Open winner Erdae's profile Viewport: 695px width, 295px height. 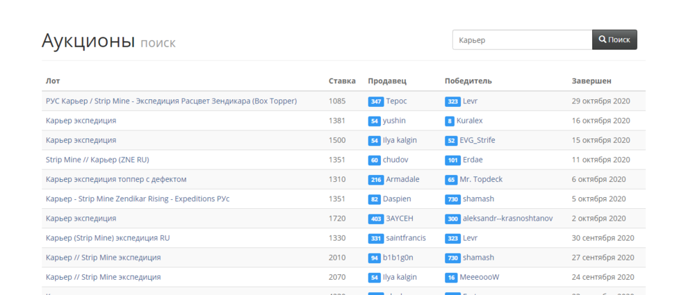(x=473, y=160)
